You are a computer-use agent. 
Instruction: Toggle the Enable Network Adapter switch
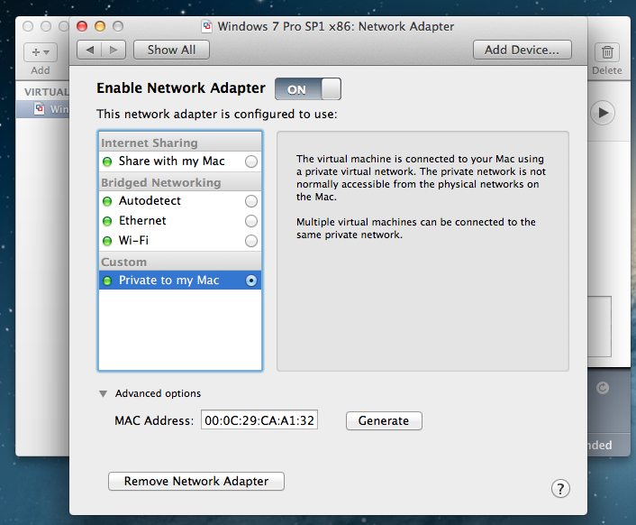pos(308,89)
